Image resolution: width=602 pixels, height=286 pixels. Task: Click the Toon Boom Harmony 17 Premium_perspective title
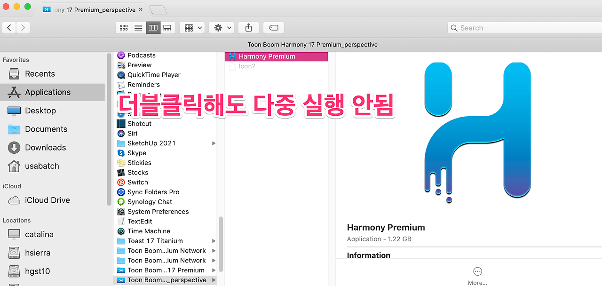312,45
